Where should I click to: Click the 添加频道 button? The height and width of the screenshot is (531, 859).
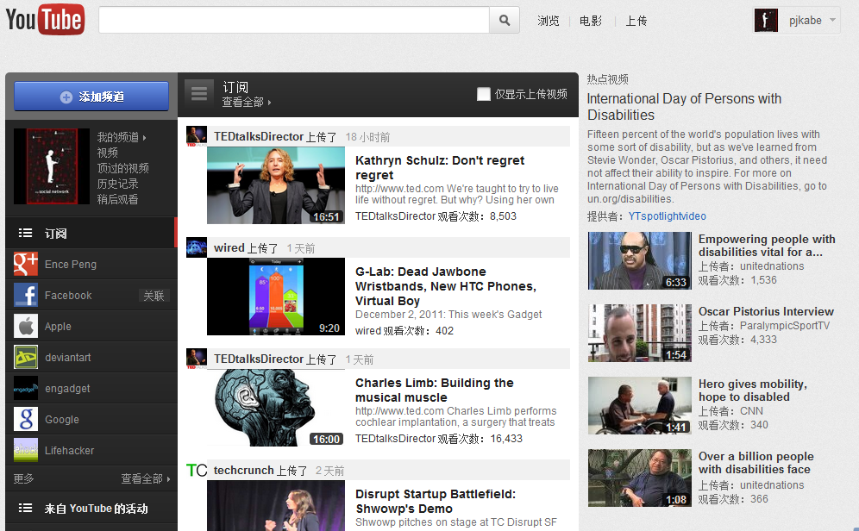pyautogui.click(x=91, y=97)
